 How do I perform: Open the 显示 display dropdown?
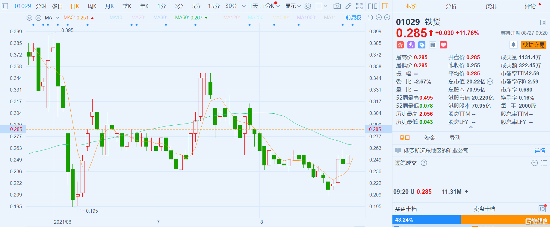[x=293, y=6]
